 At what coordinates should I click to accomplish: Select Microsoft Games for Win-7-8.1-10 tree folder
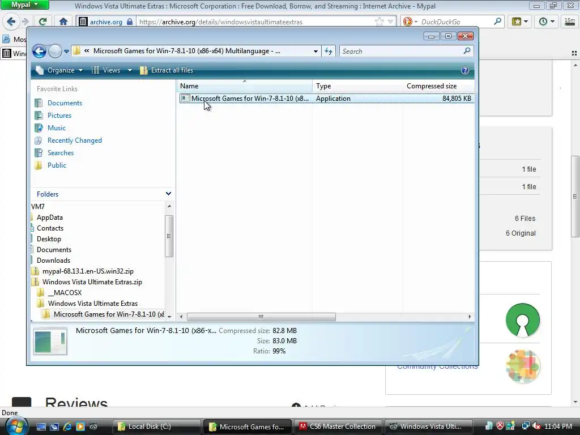click(x=109, y=314)
